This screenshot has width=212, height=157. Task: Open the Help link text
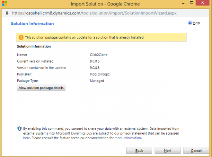point(196,23)
